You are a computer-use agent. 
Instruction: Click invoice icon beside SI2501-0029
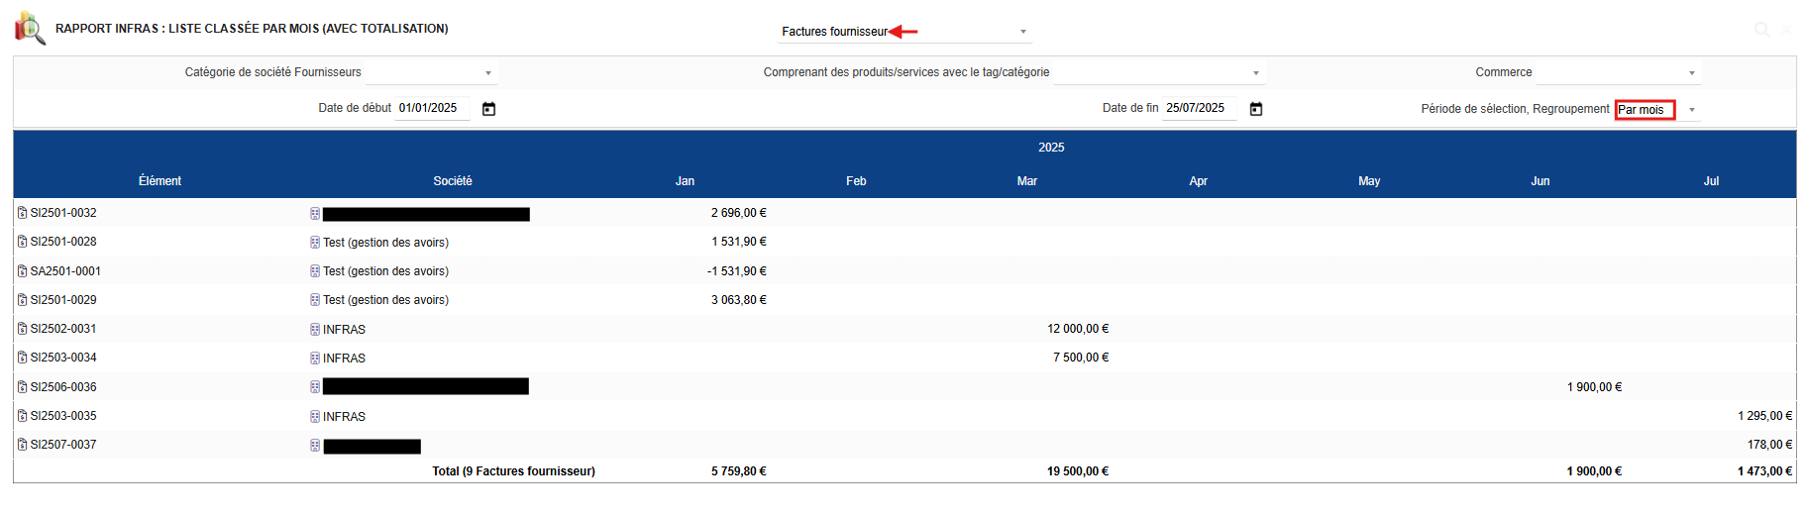[22, 300]
